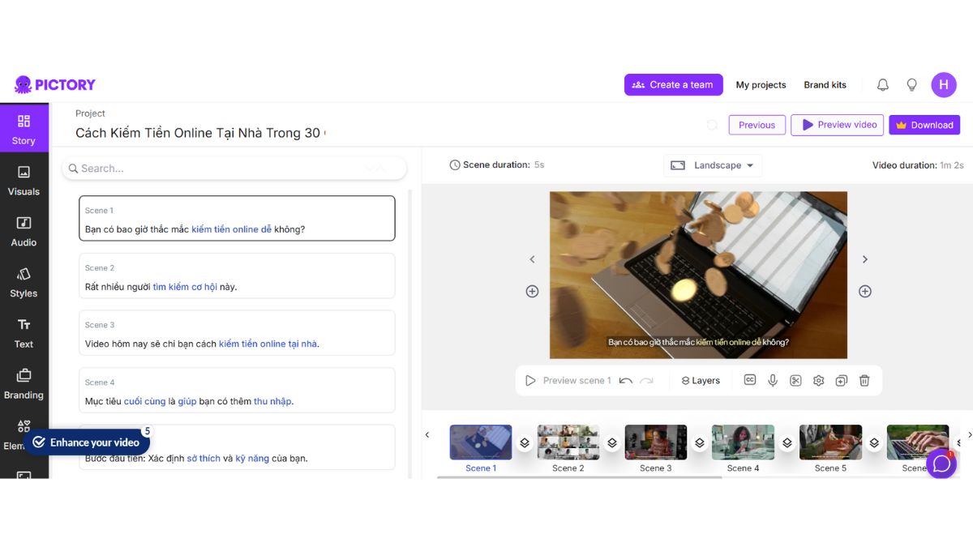The width and height of the screenshot is (973, 547).
Task: Click the project title text
Action: [200, 133]
